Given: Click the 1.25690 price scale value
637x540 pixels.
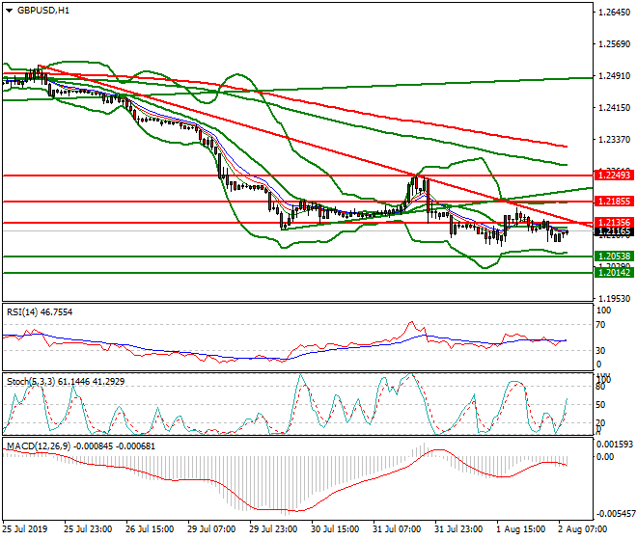Looking at the screenshot, I should (615, 44).
